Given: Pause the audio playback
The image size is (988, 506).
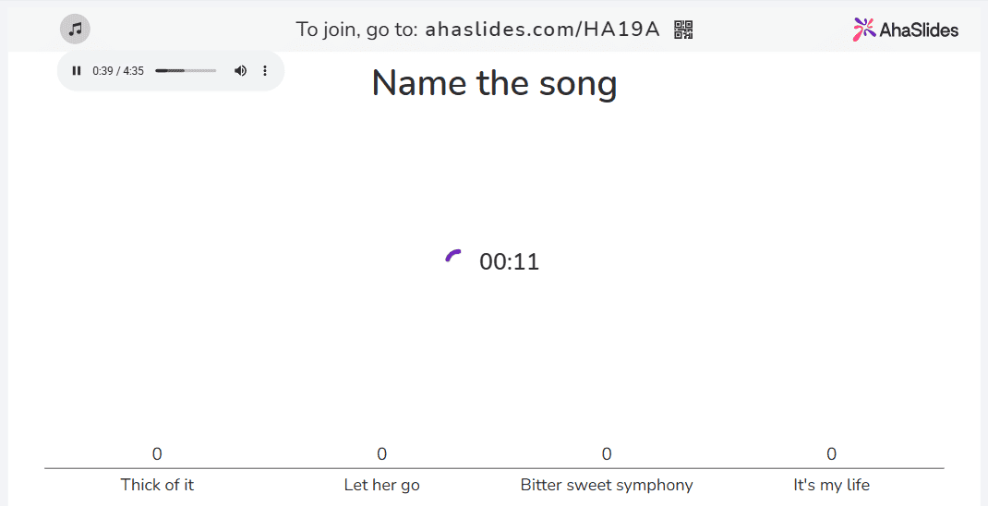Looking at the screenshot, I should (x=77, y=70).
